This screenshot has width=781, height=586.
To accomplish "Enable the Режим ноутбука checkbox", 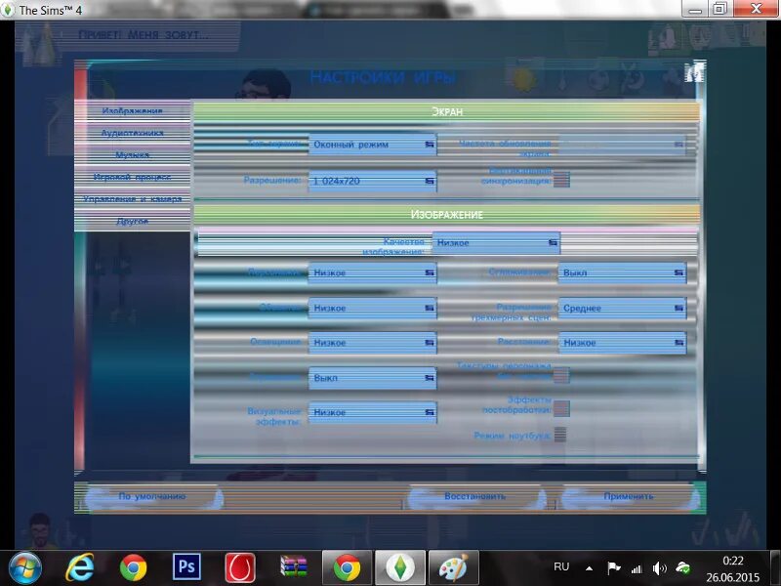I will coord(560,435).
